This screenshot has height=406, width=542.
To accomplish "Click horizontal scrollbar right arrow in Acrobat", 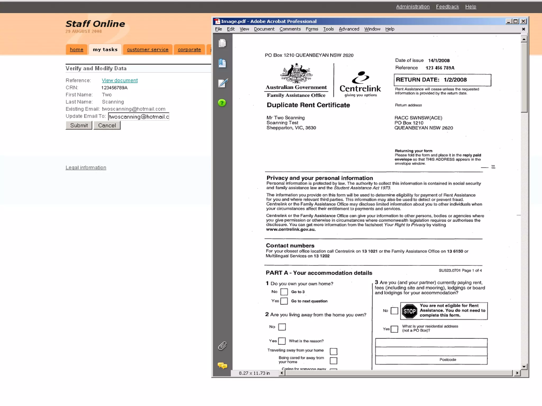I will coord(517,373).
